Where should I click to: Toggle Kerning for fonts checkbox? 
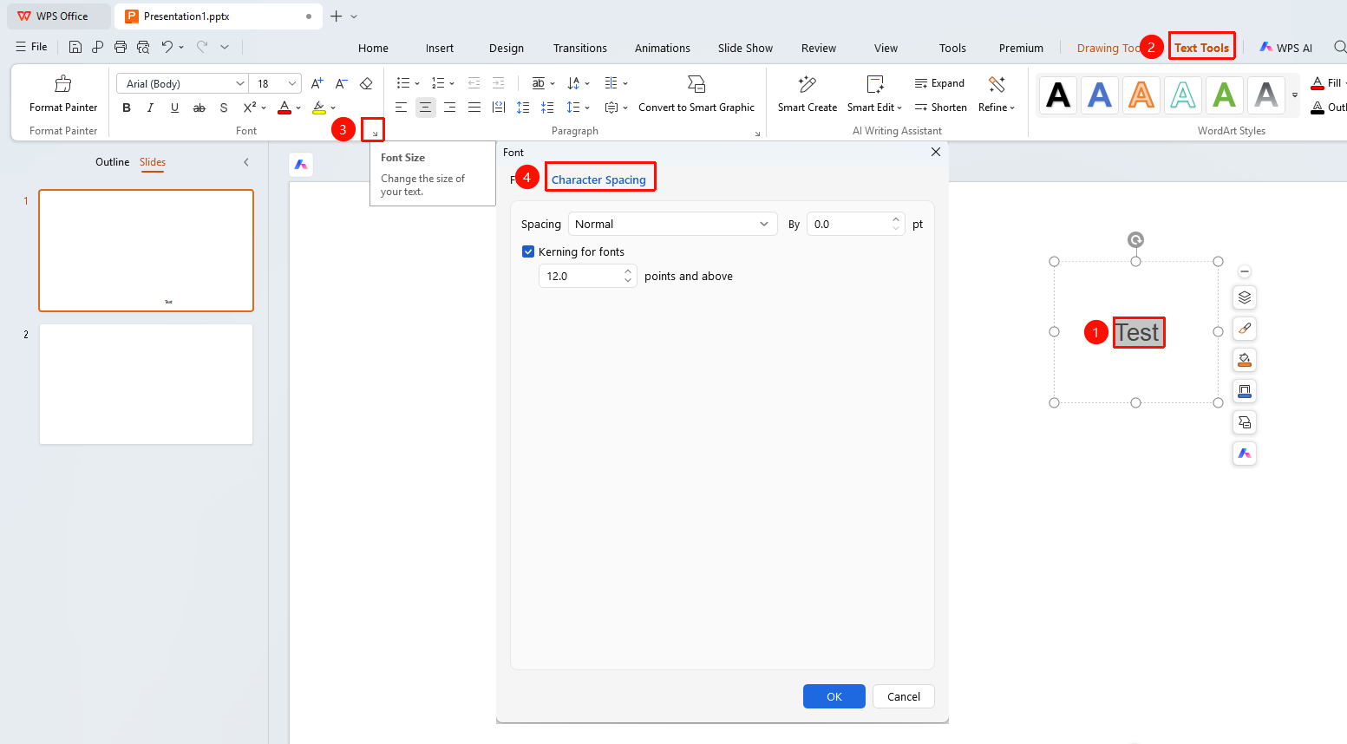(x=528, y=251)
